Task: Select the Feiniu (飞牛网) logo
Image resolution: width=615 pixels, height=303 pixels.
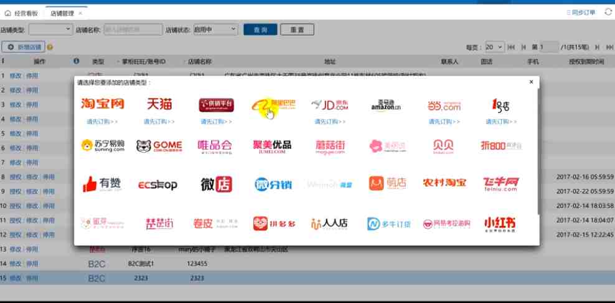Action: click(x=501, y=184)
